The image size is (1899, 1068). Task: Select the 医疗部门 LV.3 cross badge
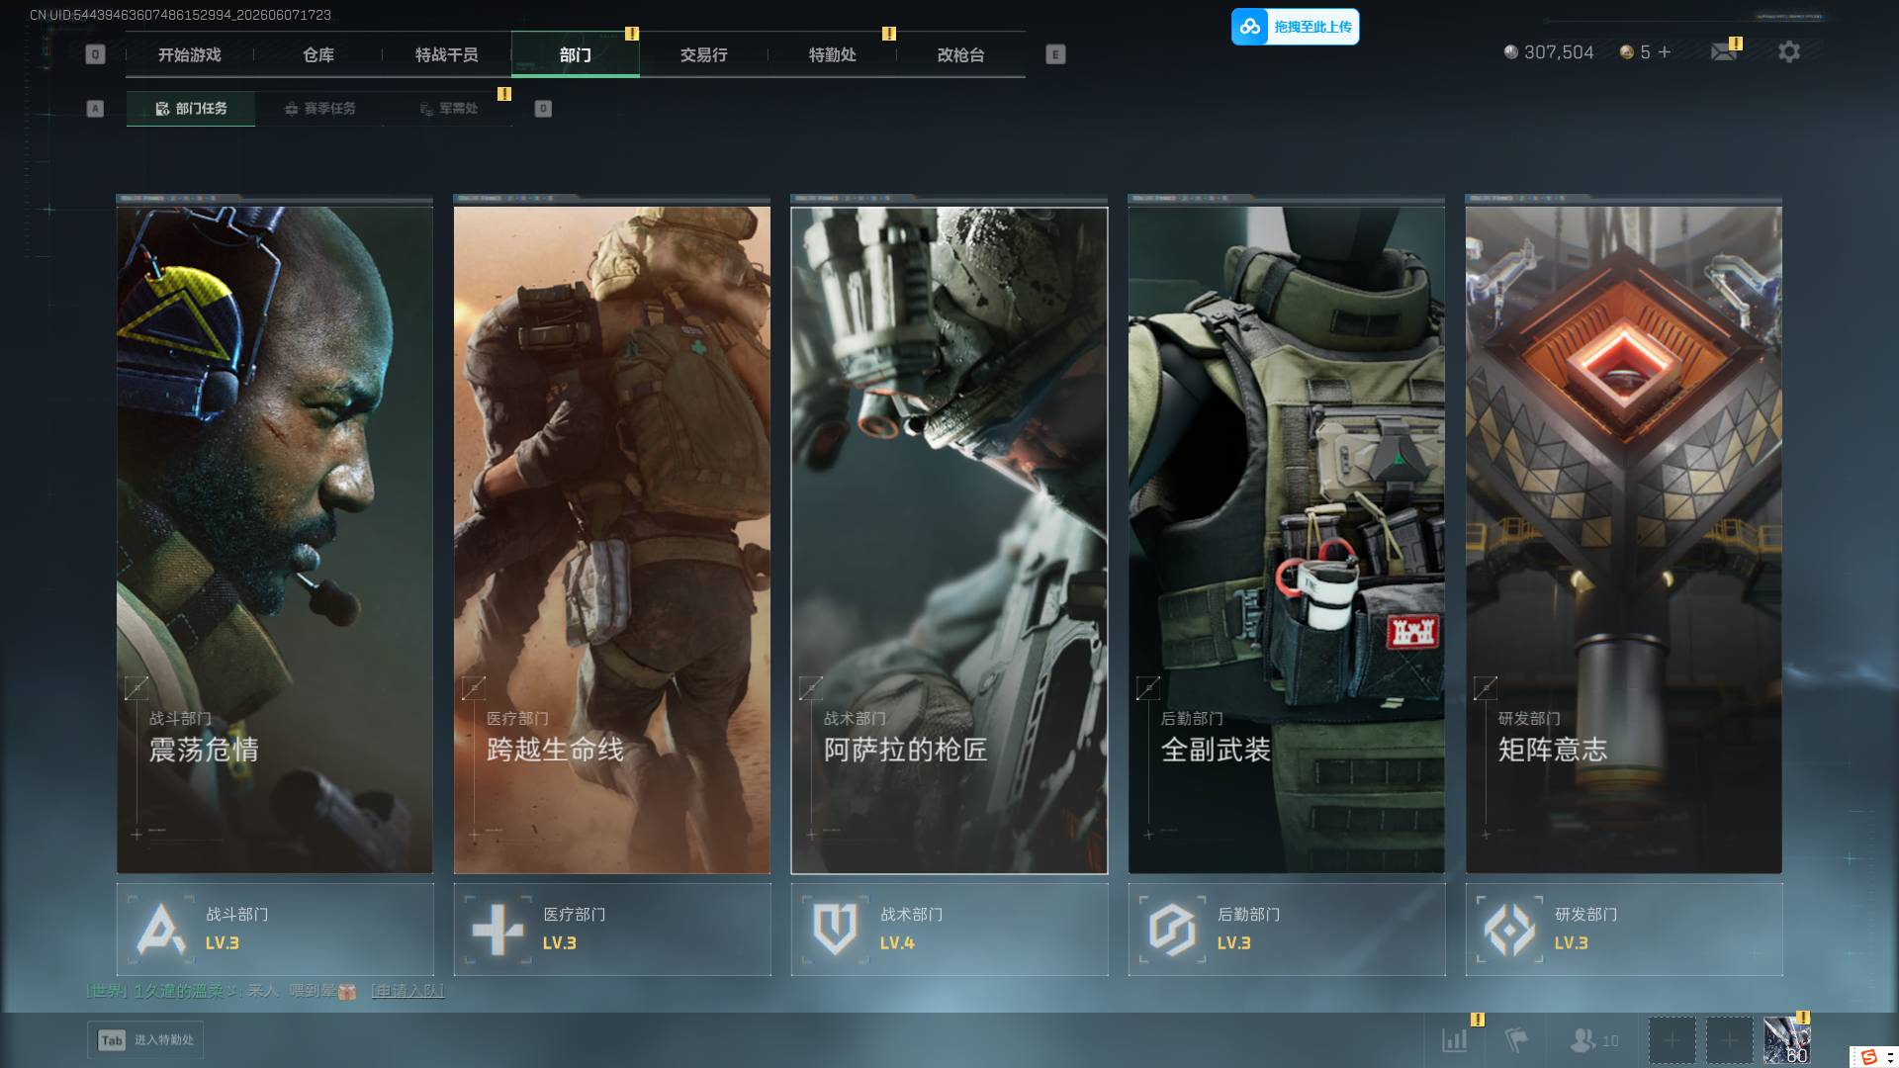612,930
